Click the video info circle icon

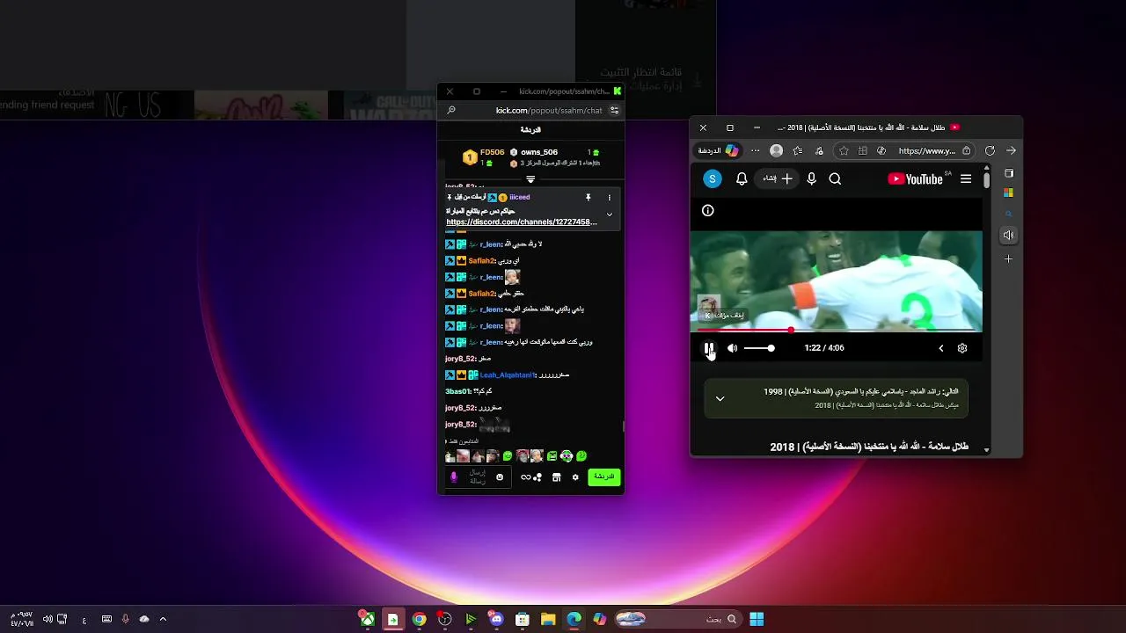pyautogui.click(x=708, y=211)
